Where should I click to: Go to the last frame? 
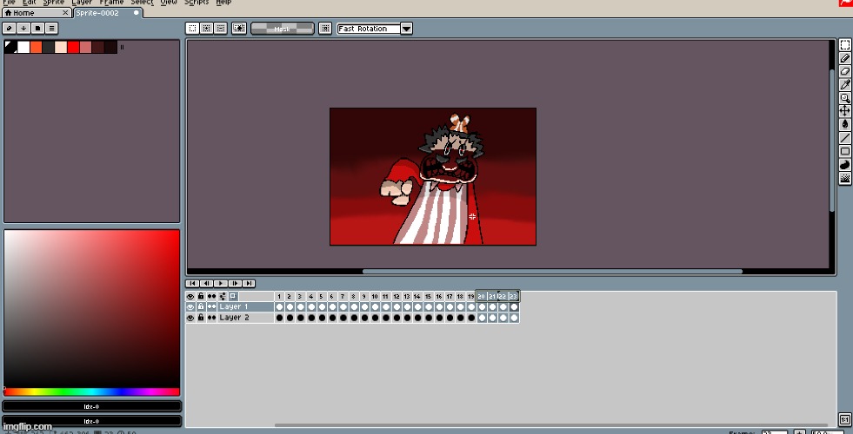[x=249, y=284]
